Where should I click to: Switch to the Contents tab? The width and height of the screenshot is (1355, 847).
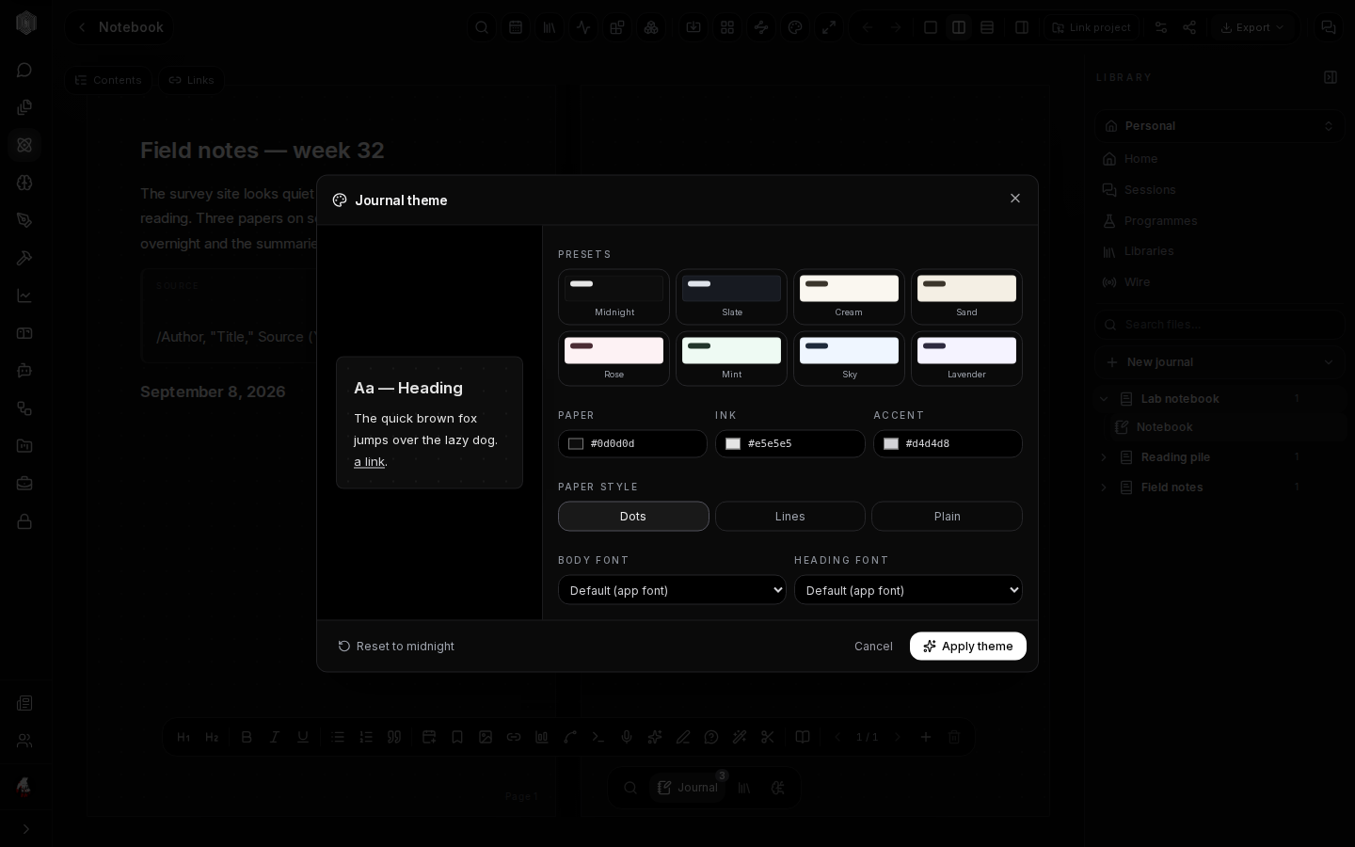(x=108, y=80)
